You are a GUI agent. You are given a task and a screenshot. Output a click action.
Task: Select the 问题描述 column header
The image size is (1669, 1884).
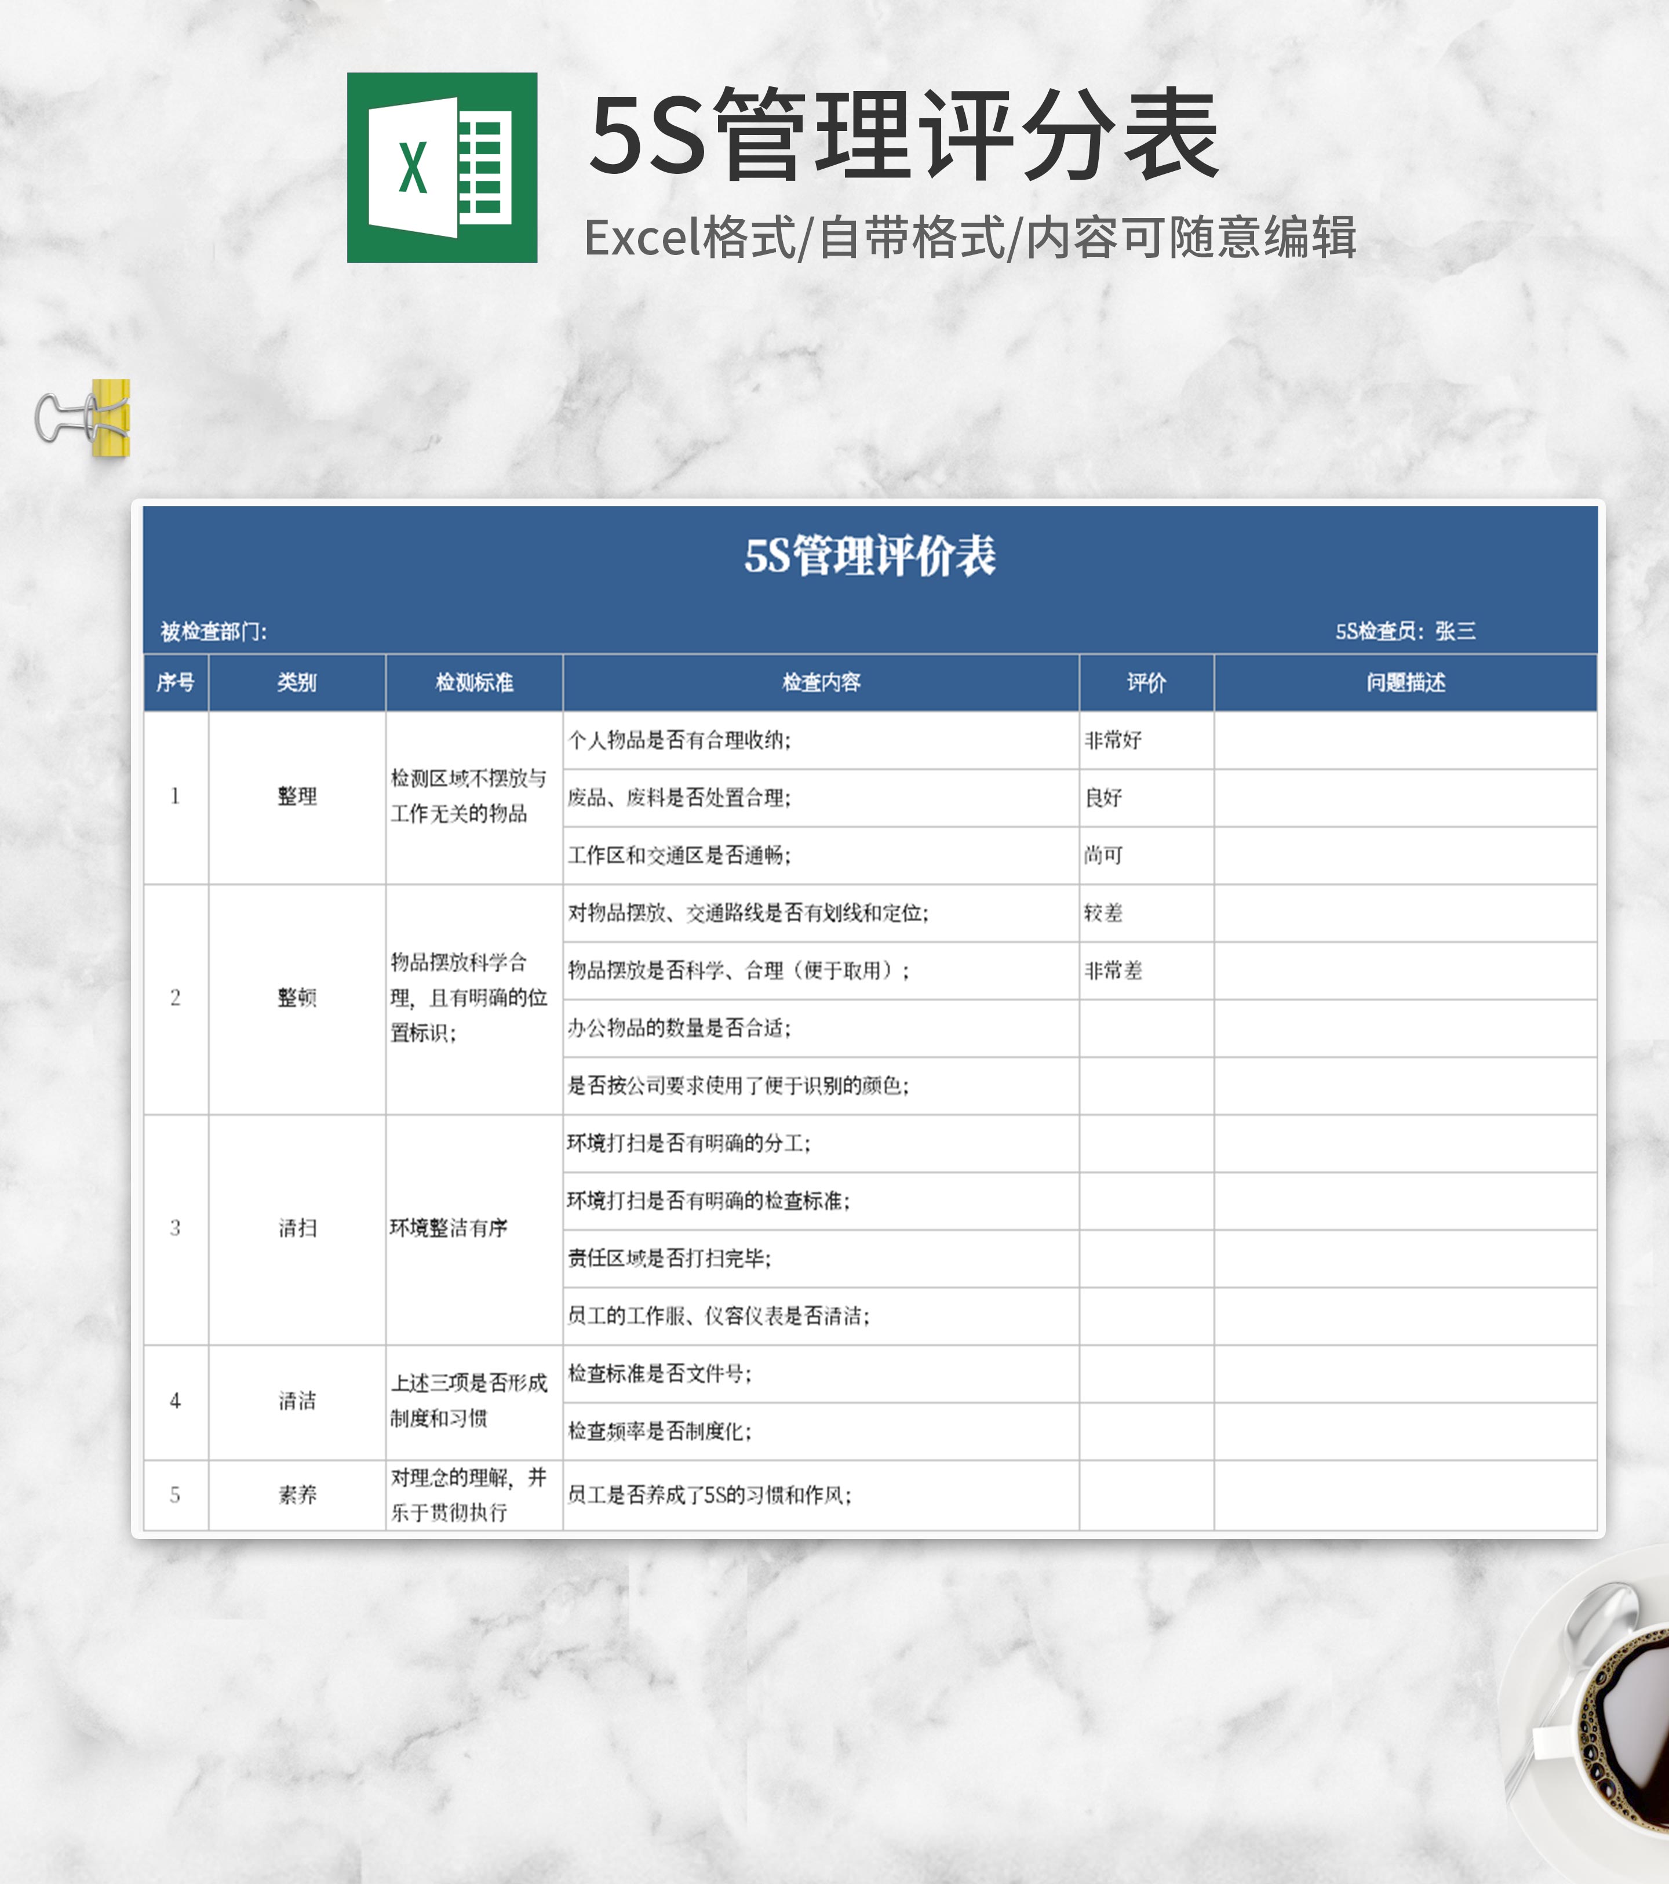click(1405, 682)
